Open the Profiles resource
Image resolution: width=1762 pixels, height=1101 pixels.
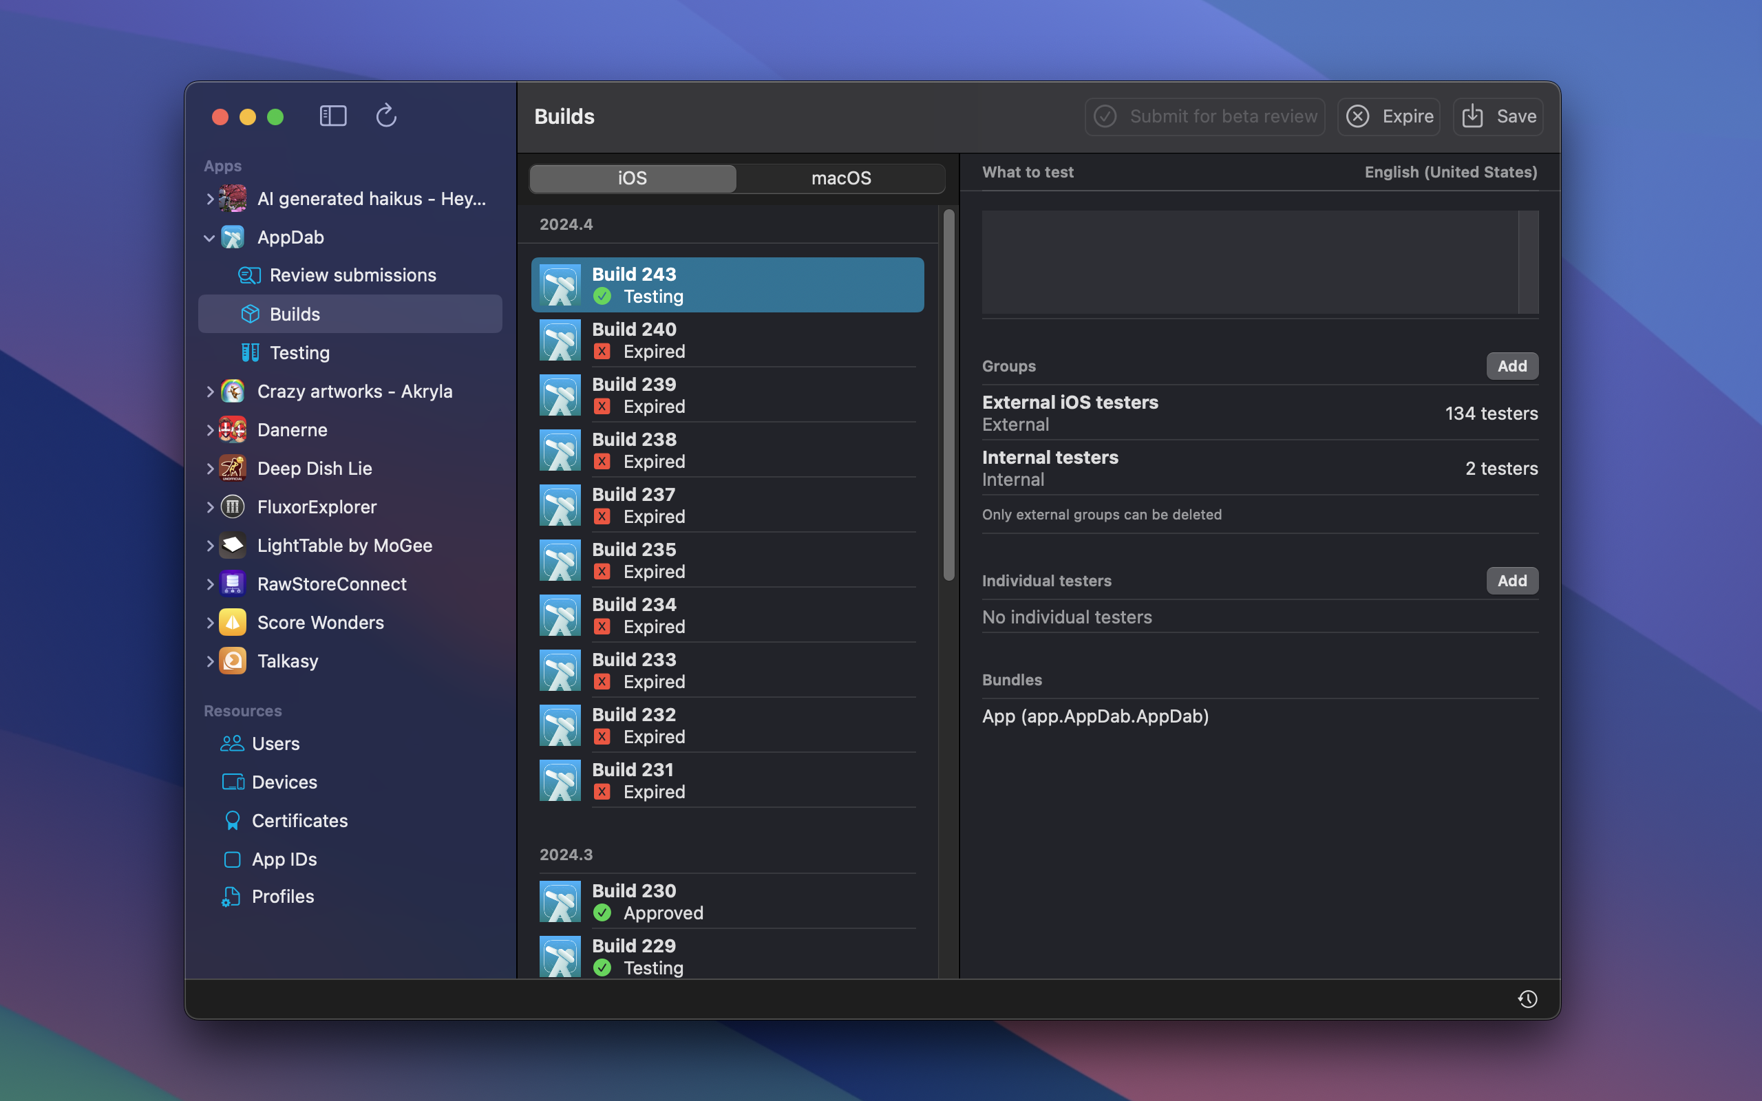click(x=282, y=897)
